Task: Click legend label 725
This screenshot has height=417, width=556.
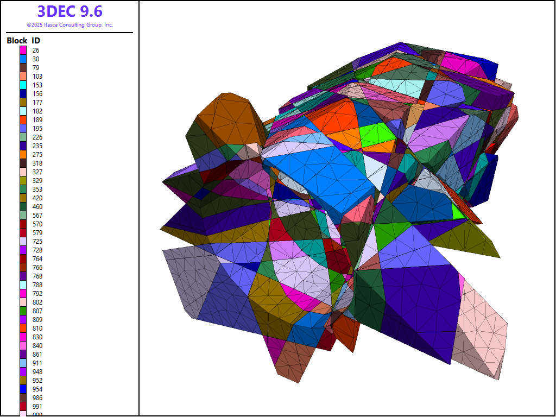Action: (36, 242)
